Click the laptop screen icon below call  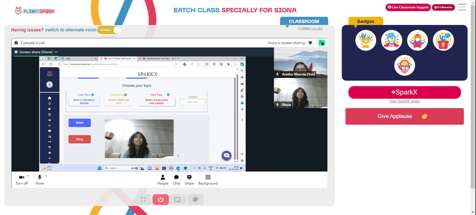click(x=178, y=199)
